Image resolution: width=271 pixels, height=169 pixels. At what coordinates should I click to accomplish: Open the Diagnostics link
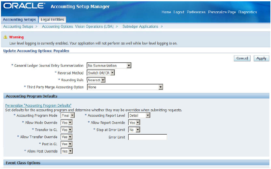point(248,12)
